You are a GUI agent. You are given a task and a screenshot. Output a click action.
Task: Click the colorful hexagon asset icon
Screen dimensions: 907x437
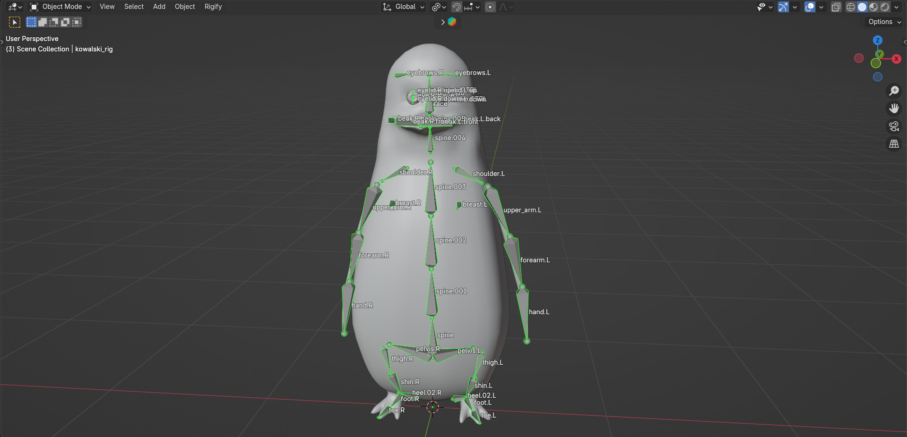[x=452, y=22]
